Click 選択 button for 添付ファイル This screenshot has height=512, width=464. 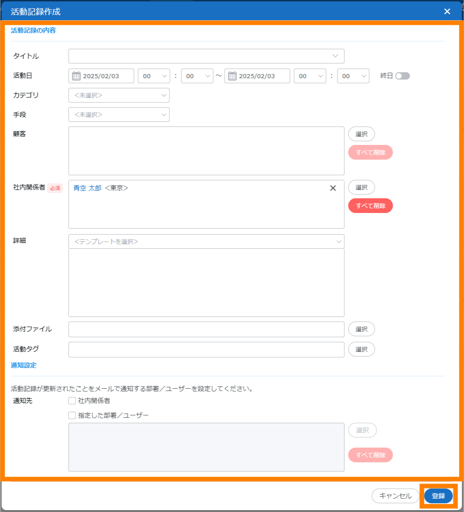click(361, 329)
